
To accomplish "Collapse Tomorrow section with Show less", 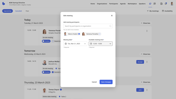I will click(145, 54).
